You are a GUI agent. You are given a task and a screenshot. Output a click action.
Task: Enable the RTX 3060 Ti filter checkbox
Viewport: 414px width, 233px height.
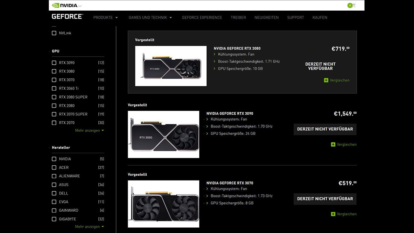point(54,88)
